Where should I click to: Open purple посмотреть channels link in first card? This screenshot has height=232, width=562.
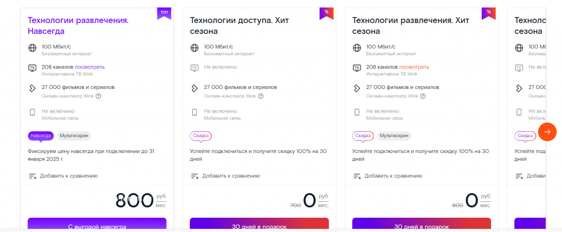(x=90, y=67)
